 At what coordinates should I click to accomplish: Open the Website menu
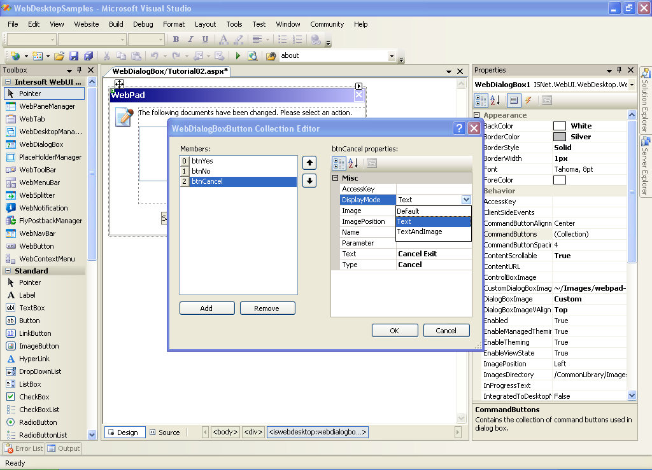coord(87,24)
